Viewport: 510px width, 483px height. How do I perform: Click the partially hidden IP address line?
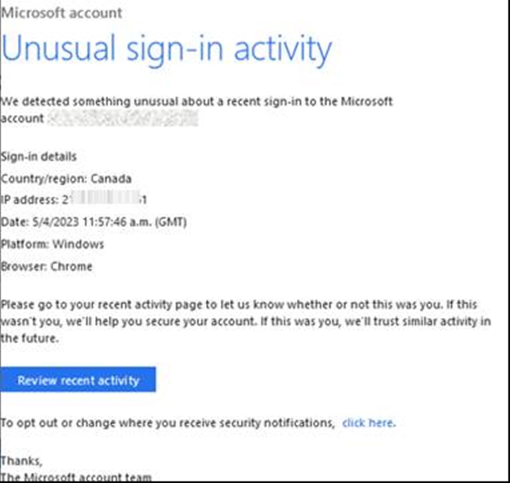pos(74,199)
